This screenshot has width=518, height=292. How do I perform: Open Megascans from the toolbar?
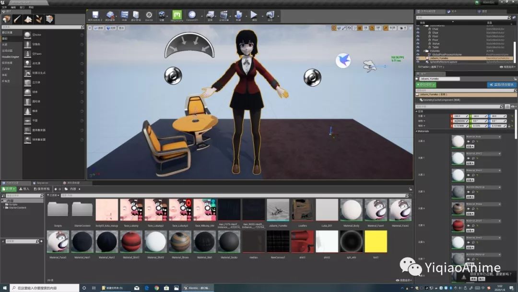[x=177, y=16]
